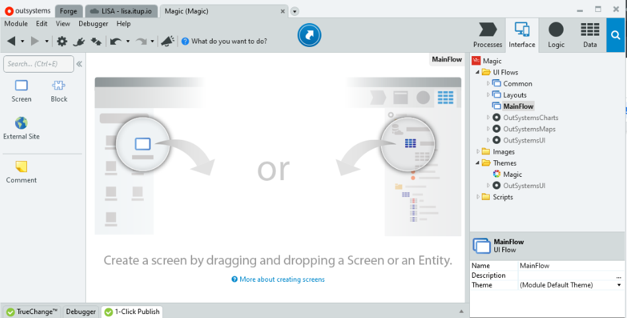Collapse the Themes folder
627x318 pixels.
477,163
